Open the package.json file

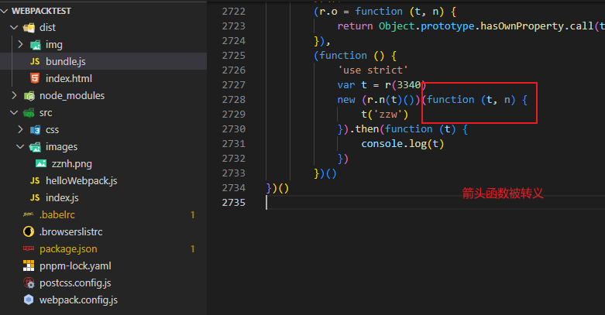[68, 249]
